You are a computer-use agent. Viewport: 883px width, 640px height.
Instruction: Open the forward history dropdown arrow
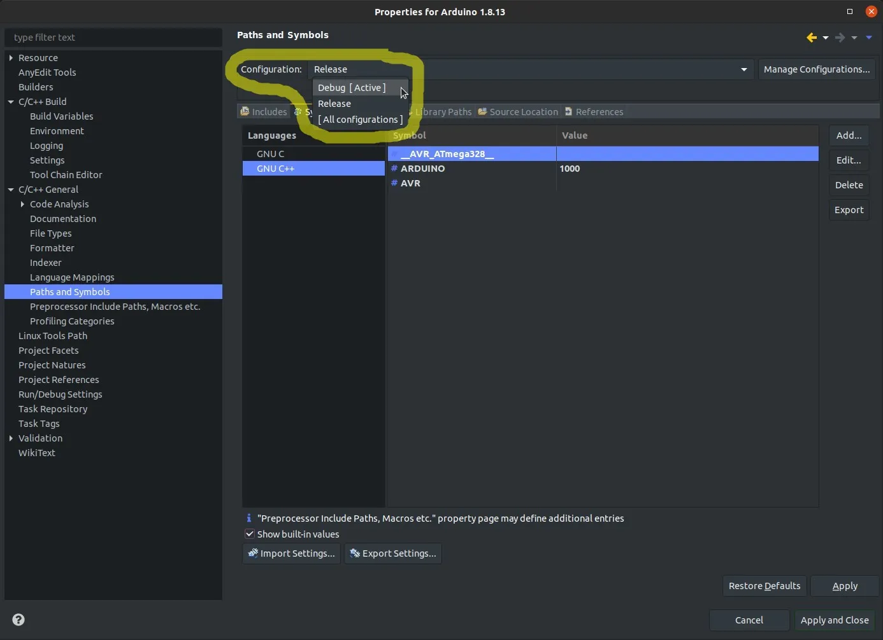[x=854, y=38]
